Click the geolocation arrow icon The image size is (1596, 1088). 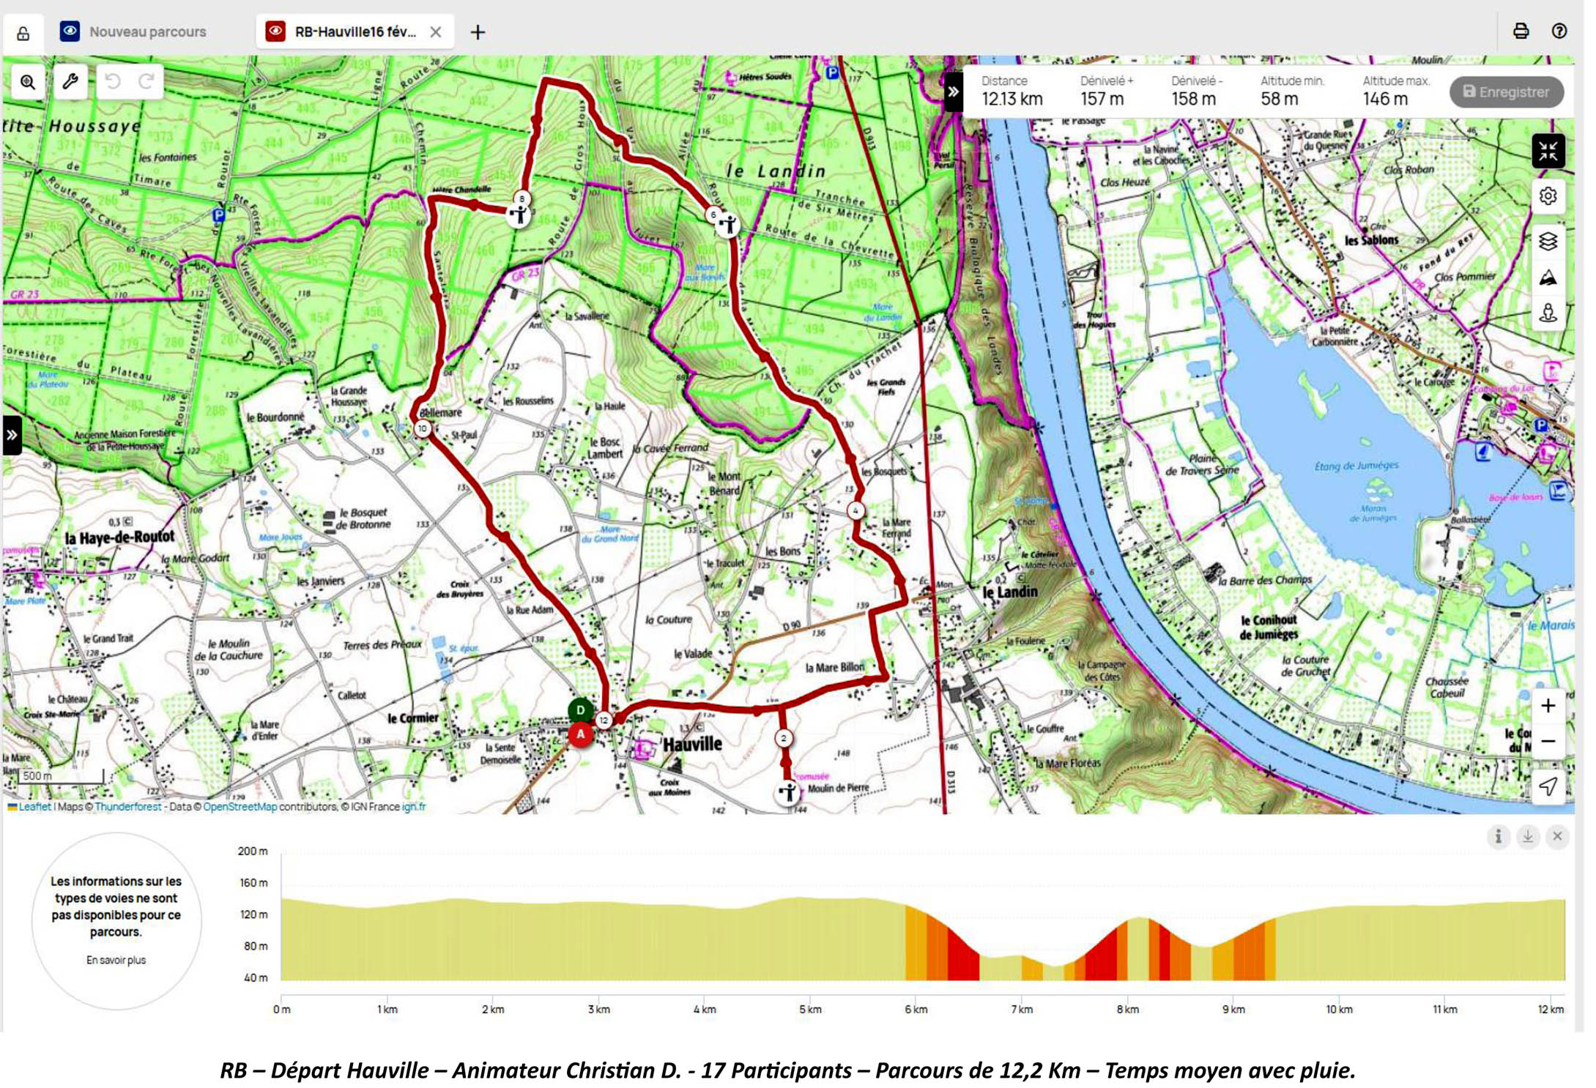pyautogui.click(x=1548, y=786)
